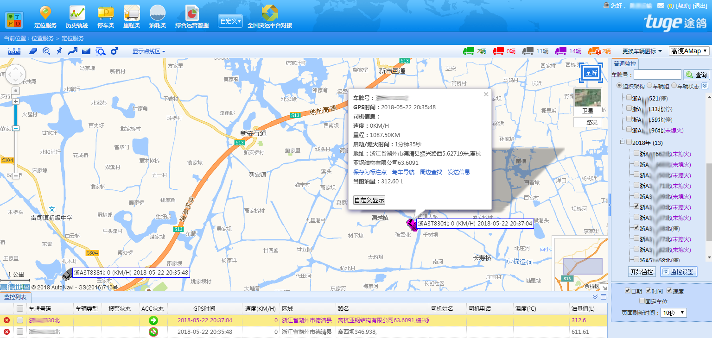Click the 周边查找 link in popup
Image resolution: width=712 pixels, height=338 pixels.
(x=431, y=172)
